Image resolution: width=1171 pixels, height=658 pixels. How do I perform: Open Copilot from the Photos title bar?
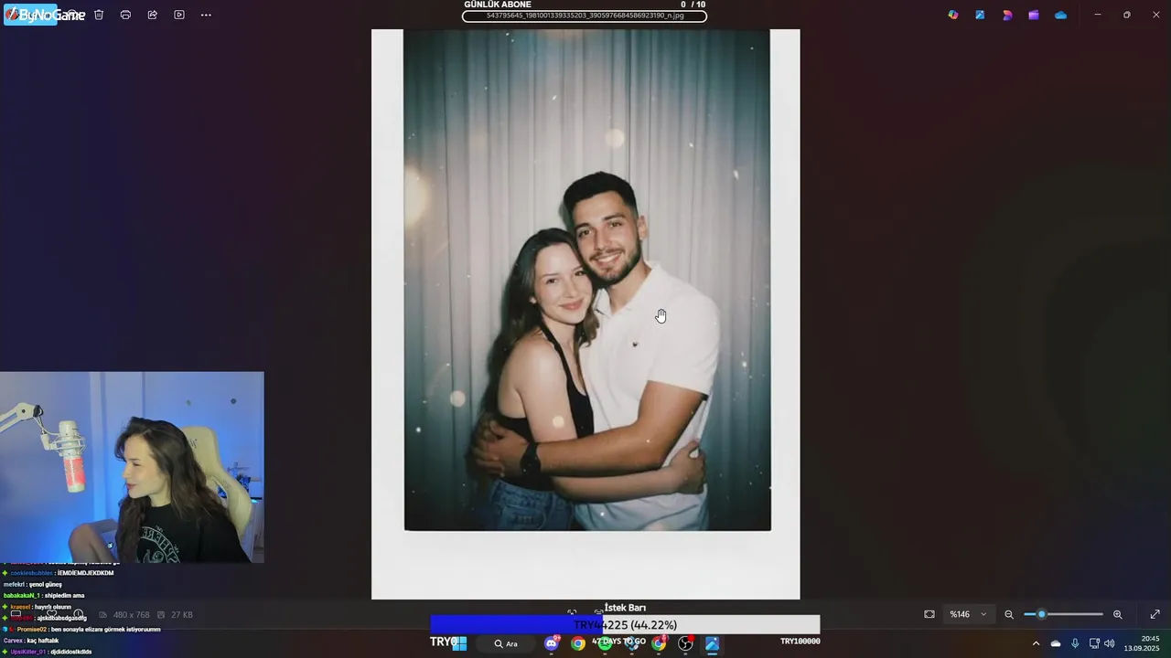point(953,15)
